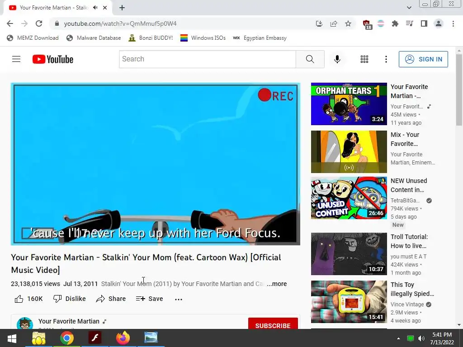Open Egyptian Embassy bookmark

click(260, 38)
